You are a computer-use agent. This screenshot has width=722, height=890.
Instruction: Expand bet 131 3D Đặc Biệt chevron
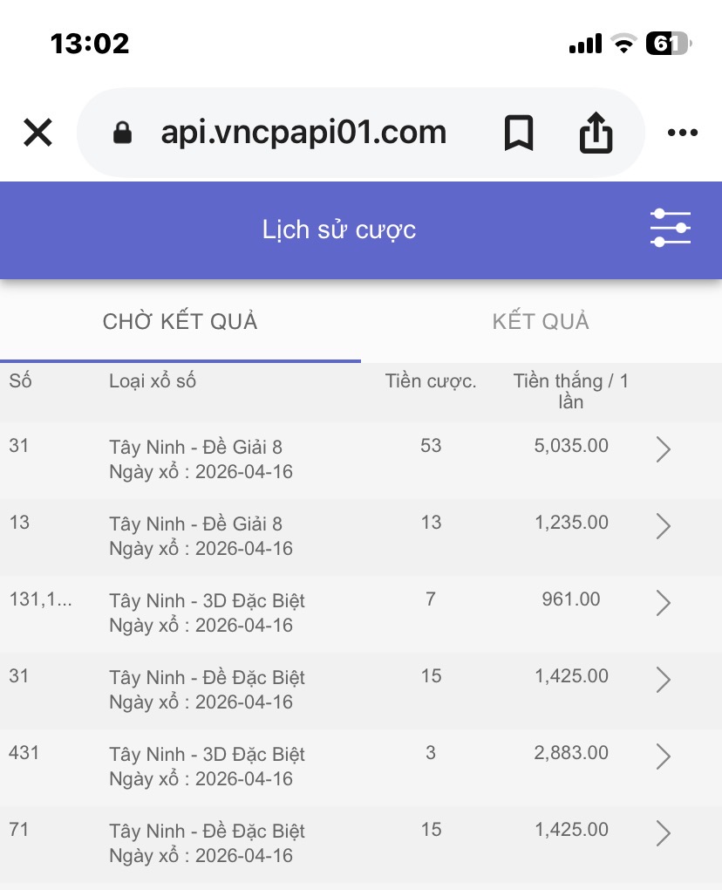click(663, 603)
